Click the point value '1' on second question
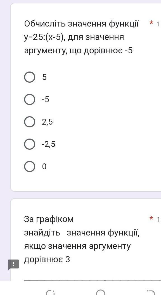Screen dimensions: 161x295 [x=158, y=219]
